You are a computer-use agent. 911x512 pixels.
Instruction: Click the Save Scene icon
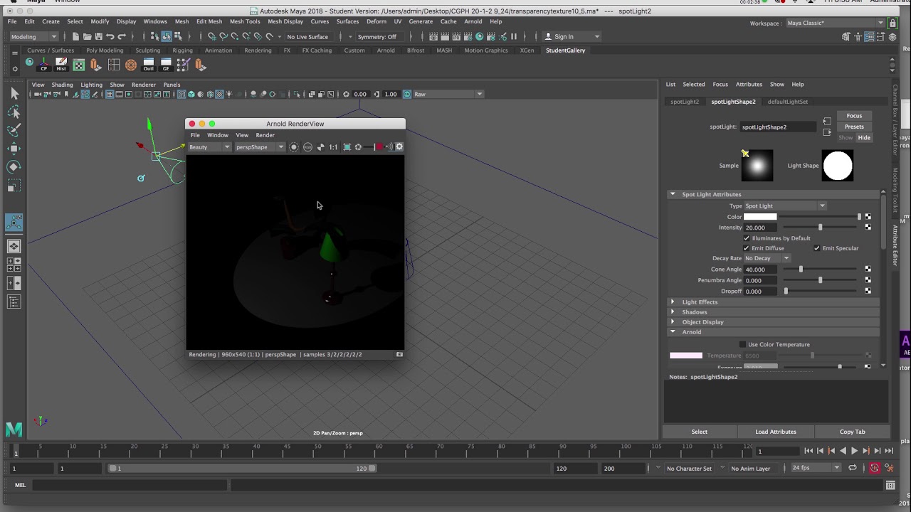[98, 36]
